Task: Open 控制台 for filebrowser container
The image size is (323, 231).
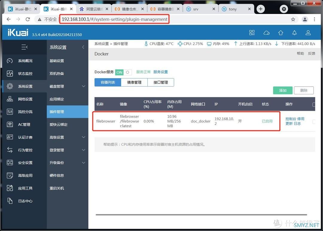Action: point(291,119)
